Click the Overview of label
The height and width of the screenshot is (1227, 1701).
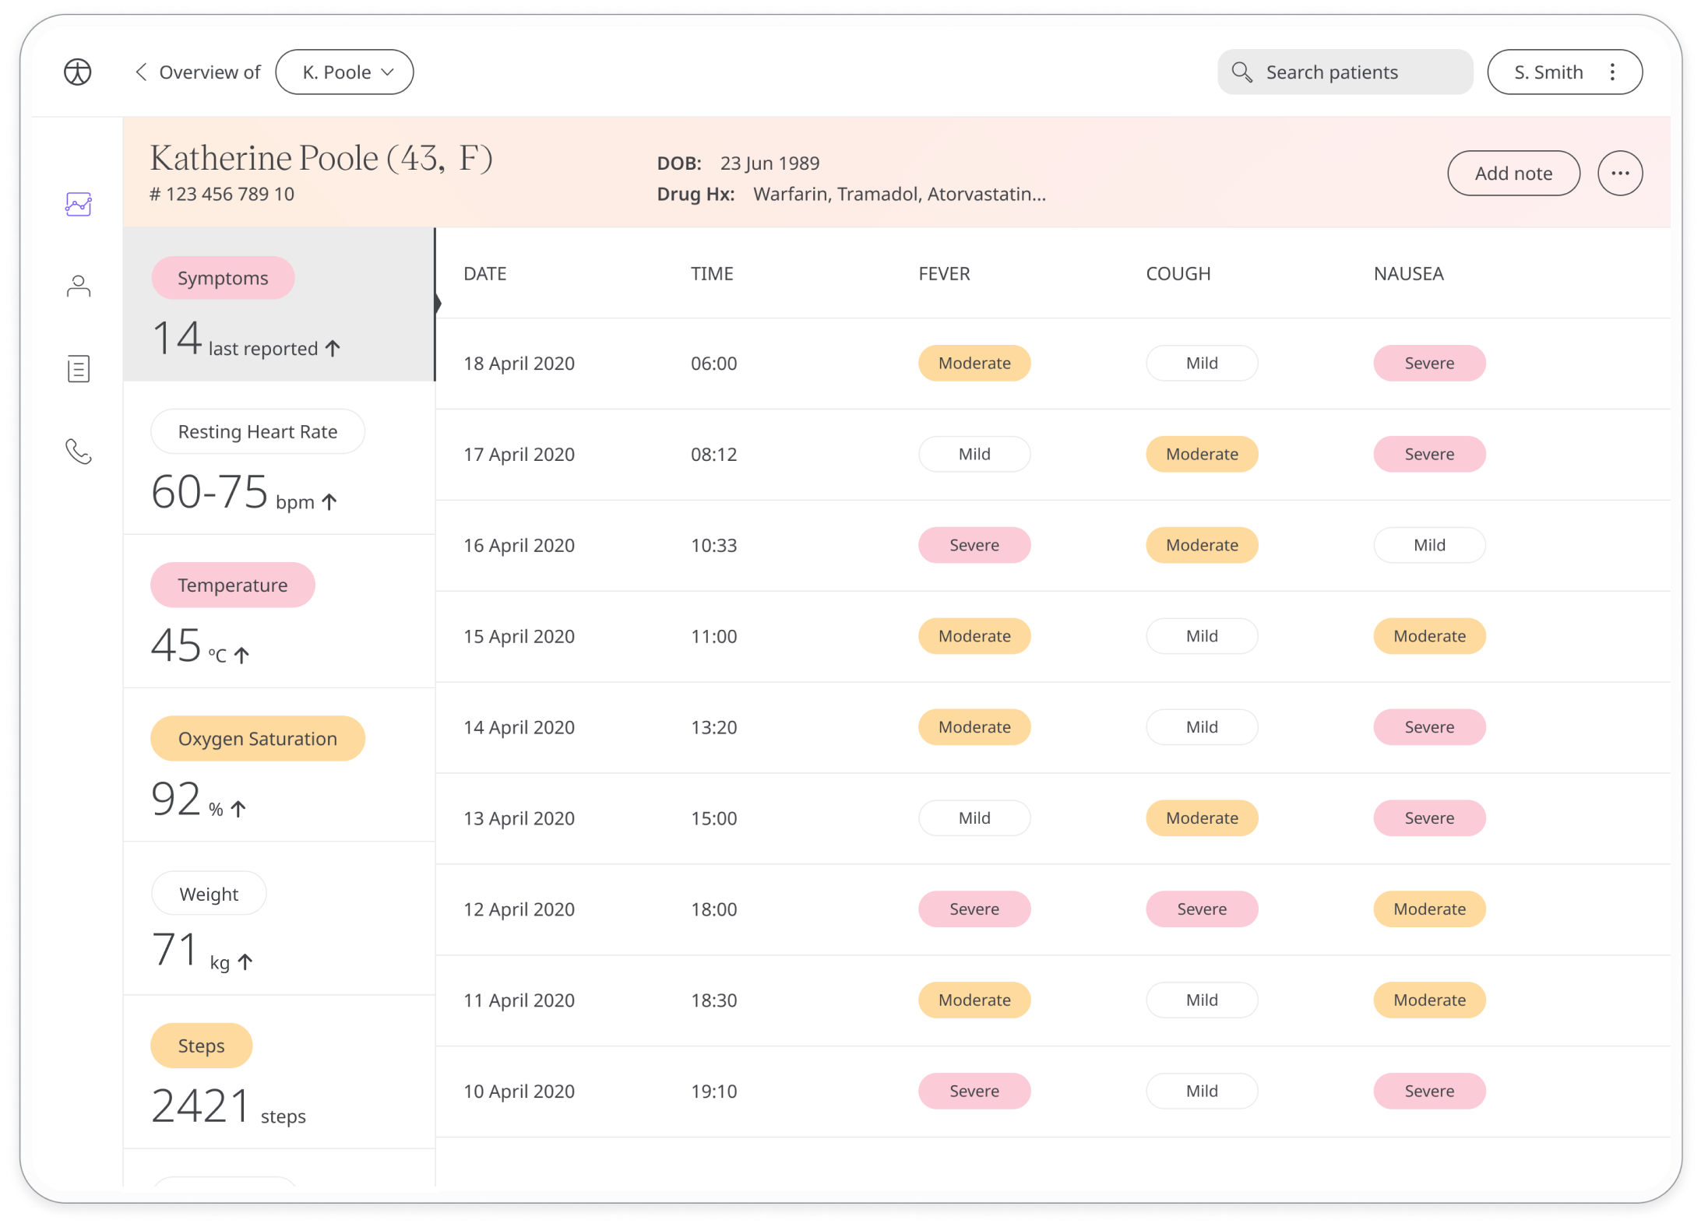coord(210,72)
